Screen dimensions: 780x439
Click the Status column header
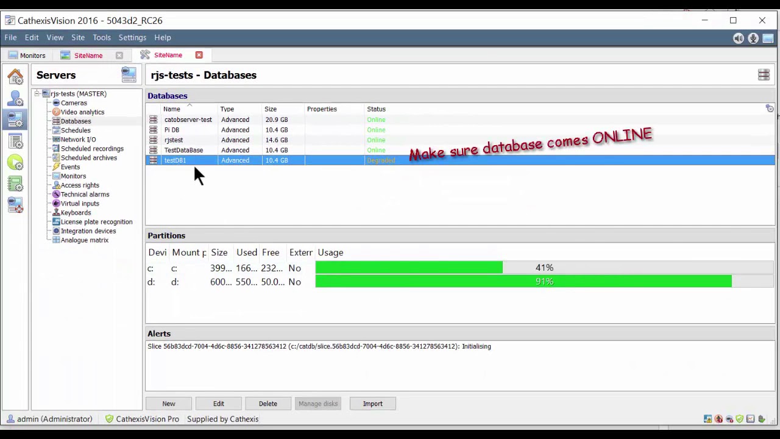376,109
